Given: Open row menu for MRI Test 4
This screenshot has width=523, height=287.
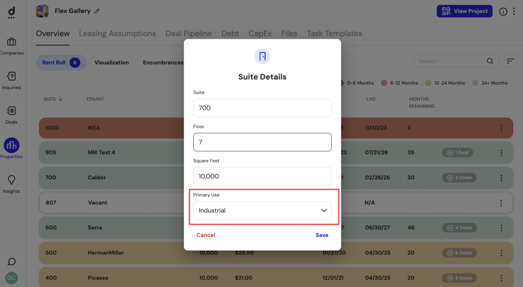Looking at the screenshot, I should (x=501, y=153).
